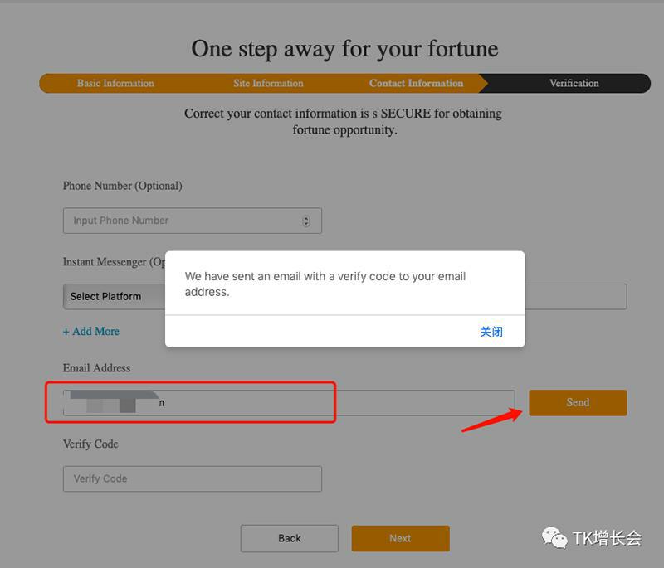This screenshot has width=664, height=568.
Task: Expand the Select Platform dropdown
Action: [115, 297]
